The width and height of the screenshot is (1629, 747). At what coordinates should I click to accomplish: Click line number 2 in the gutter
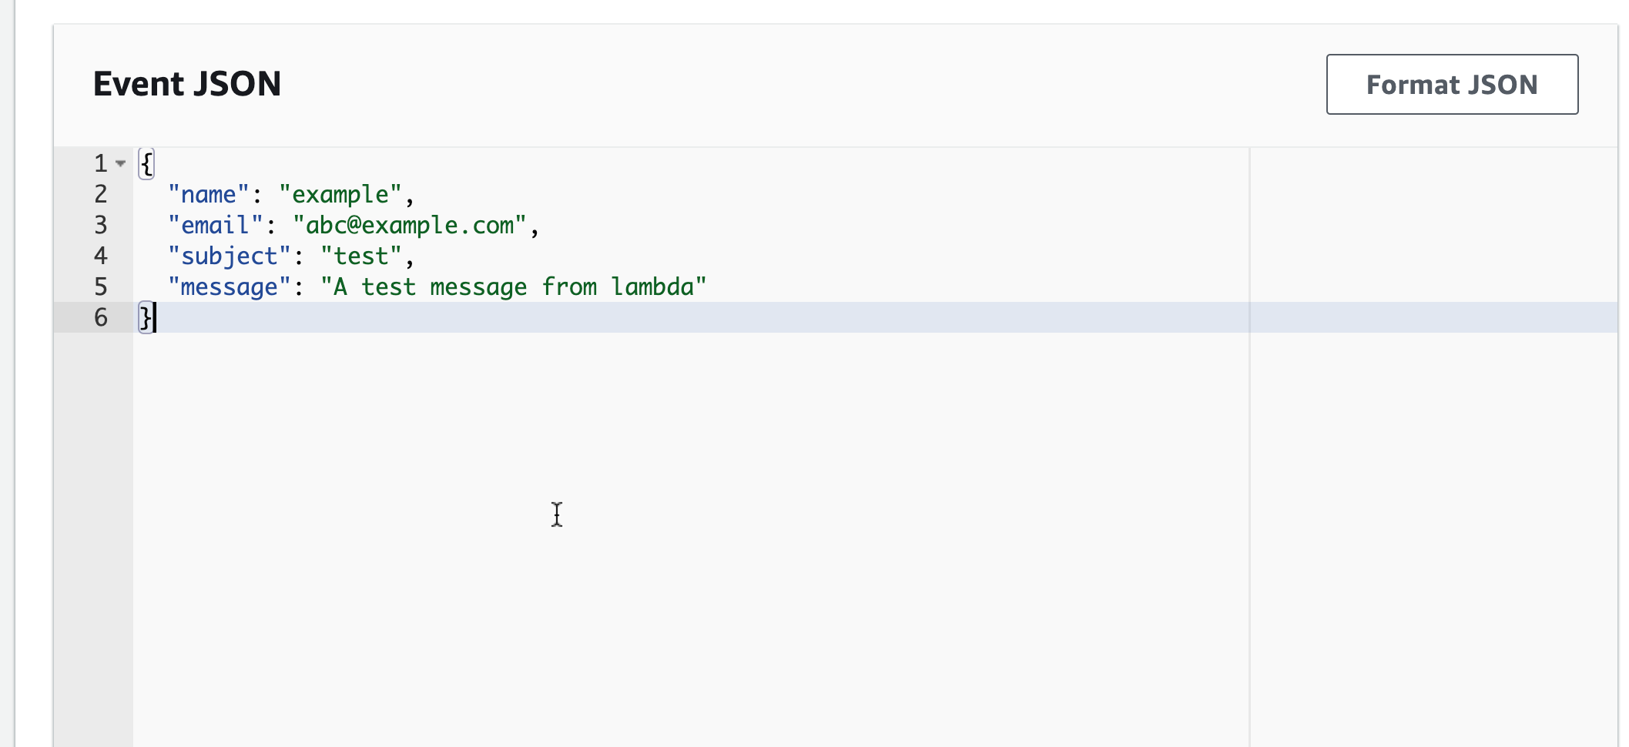(x=101, y=194)
